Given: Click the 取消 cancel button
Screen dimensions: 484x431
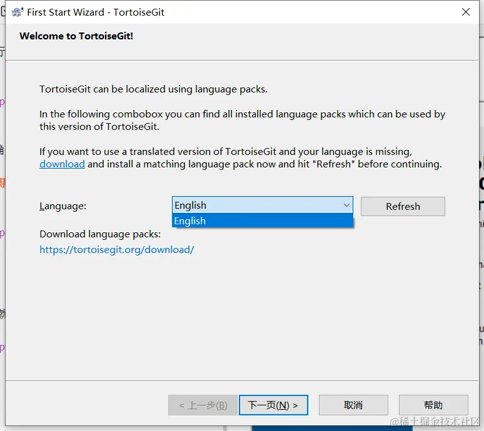Looking at the screenshot, I should (353, 405).
